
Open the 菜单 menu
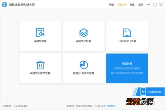coord(141,5)
